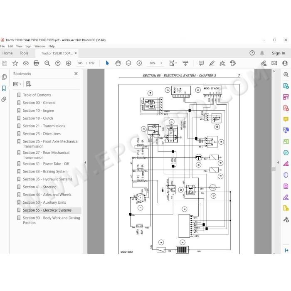Click the page number input field
Viewport: 291px width, 291px height.
coord(80,63)
